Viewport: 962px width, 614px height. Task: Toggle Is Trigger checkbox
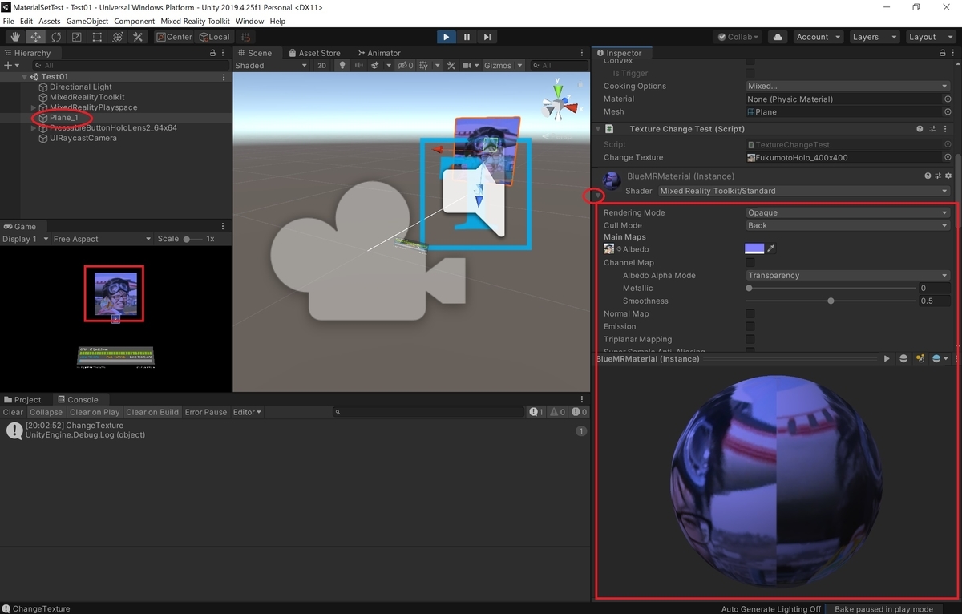pos(750,74)
